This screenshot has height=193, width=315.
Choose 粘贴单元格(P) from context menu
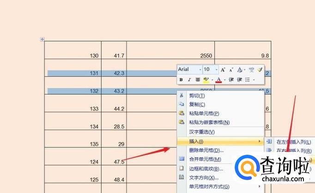coord(221,114)
